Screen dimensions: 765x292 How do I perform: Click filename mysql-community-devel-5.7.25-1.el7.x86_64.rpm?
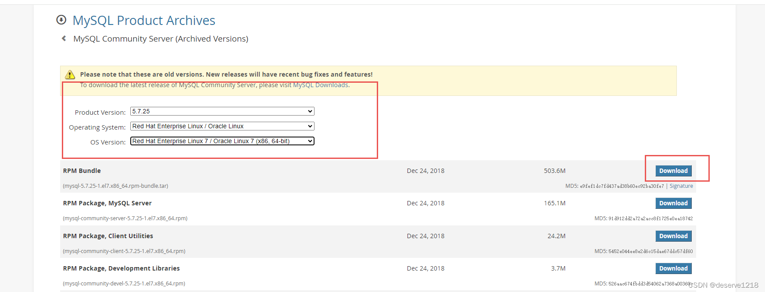click(x=124, y=284)
